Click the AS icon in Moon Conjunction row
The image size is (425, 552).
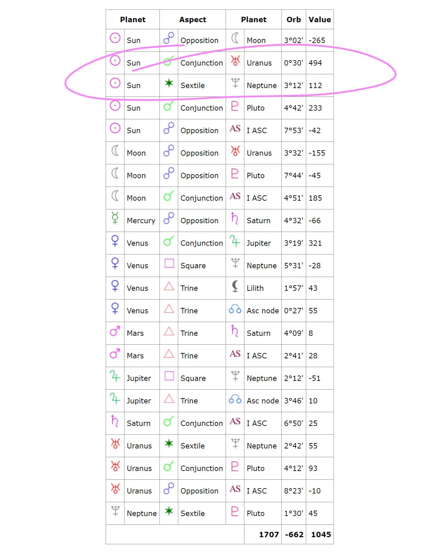coord(235,196)
